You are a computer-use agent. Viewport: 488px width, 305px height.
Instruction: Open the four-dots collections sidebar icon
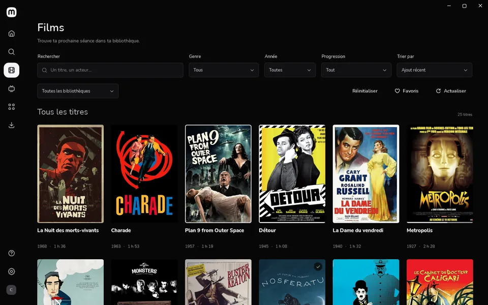[x=12, y=107]
